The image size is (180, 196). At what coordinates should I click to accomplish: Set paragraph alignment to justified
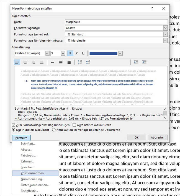coord(42,62)
